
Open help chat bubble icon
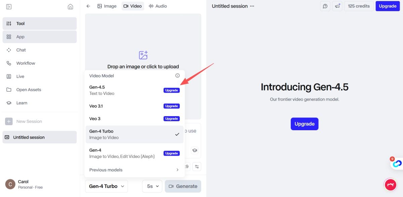[325, 6]
